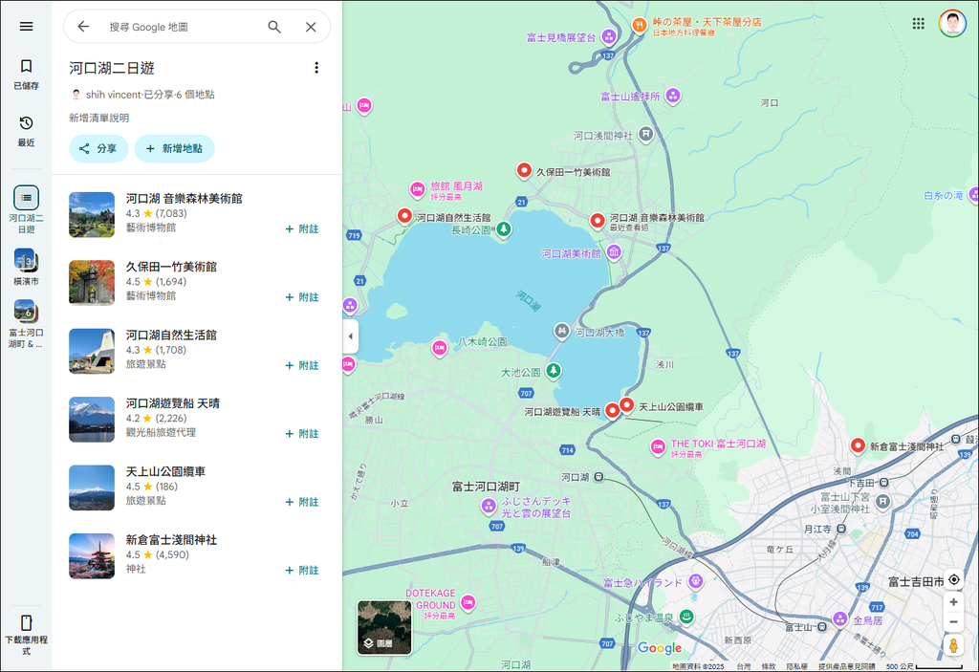This screenshot has width=979, height=672.
Task: Click the 新增地點 button
Action: pyautogui.click(x=174, y=148)
